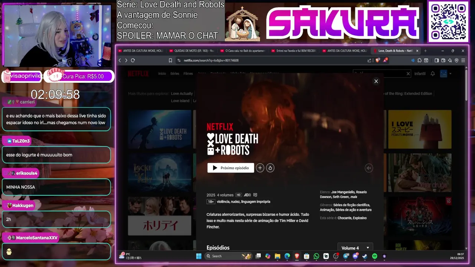This screenshot has height=267, width=475.
Task: Open Steam from the taskbar
Action: (365, 256)
